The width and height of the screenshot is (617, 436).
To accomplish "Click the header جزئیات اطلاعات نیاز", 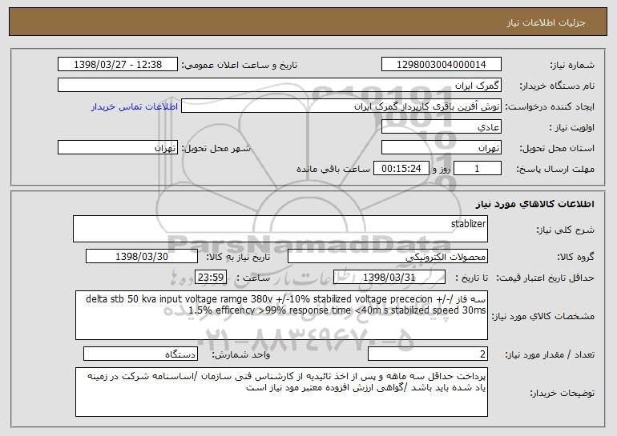I will [546, 22].
